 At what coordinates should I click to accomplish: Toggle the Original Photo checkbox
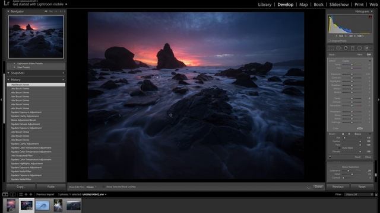click(x=330, y=41)
